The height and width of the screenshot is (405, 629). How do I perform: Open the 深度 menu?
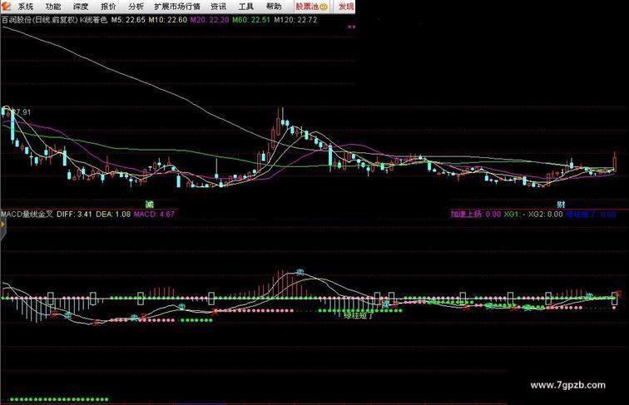click(x=81, y=7)
